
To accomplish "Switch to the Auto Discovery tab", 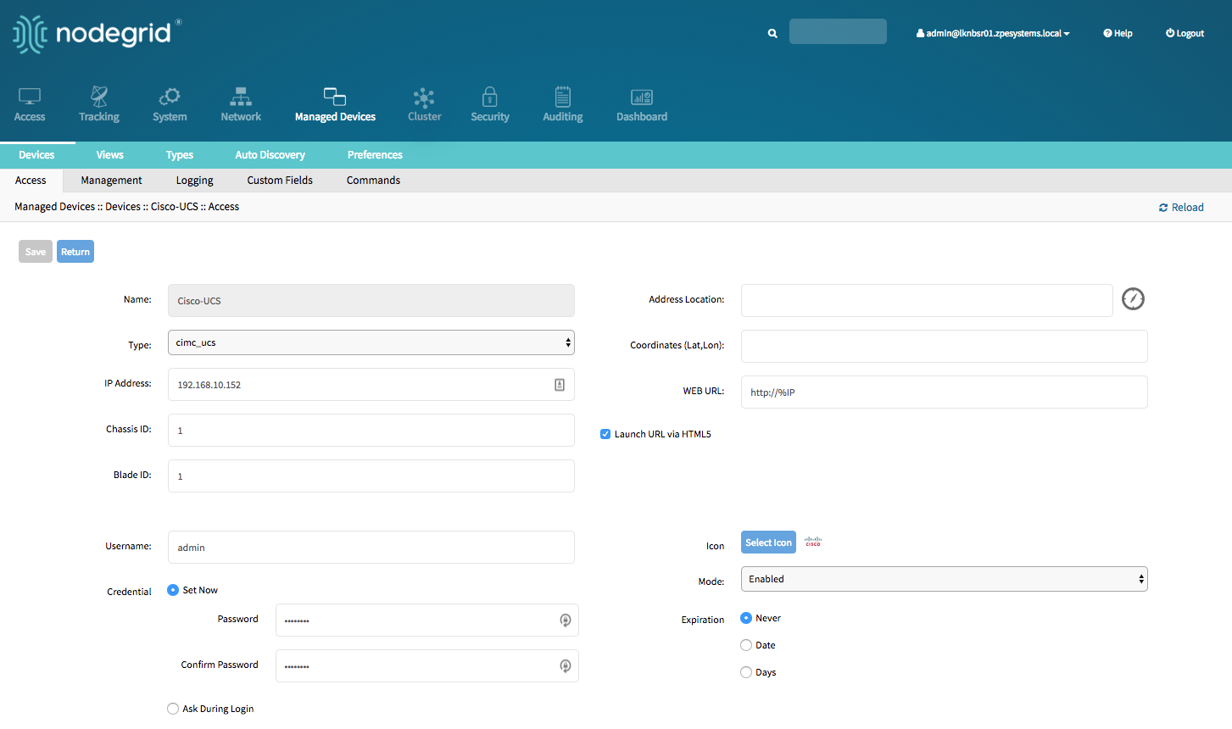I will (270, 155).
